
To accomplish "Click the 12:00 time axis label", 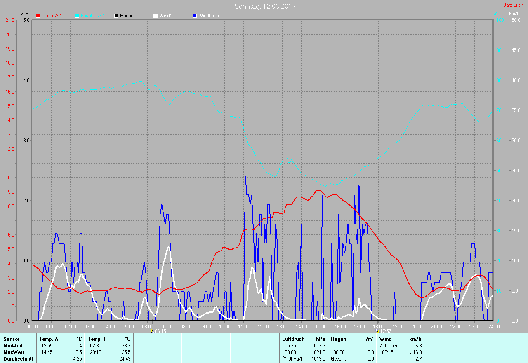I will (263, 326).
